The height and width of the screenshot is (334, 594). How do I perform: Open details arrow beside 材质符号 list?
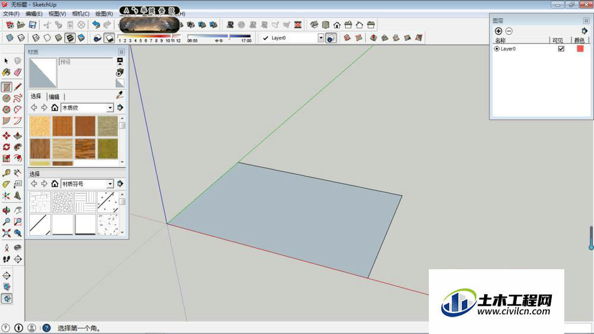[121, 184]
